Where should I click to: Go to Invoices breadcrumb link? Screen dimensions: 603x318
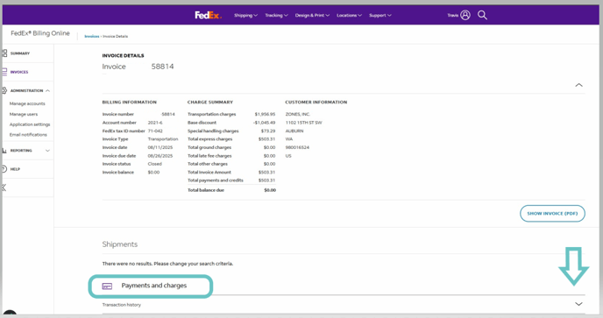point(91,36)
